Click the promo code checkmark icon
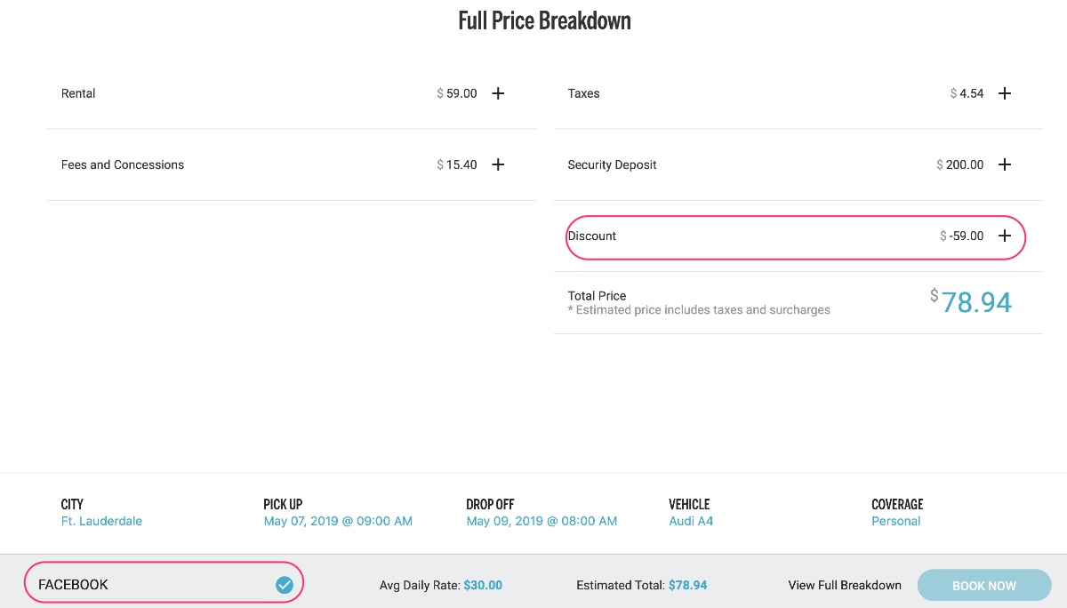 tap(285, 585)
